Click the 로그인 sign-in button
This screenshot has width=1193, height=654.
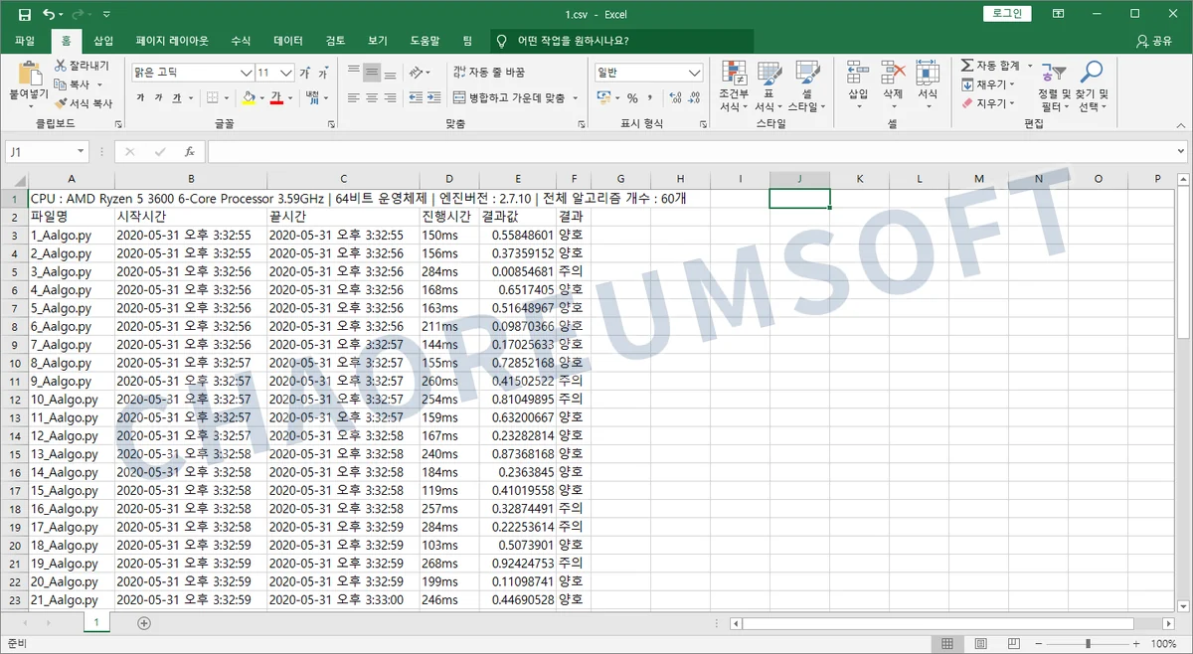[x=1008, y=14]
